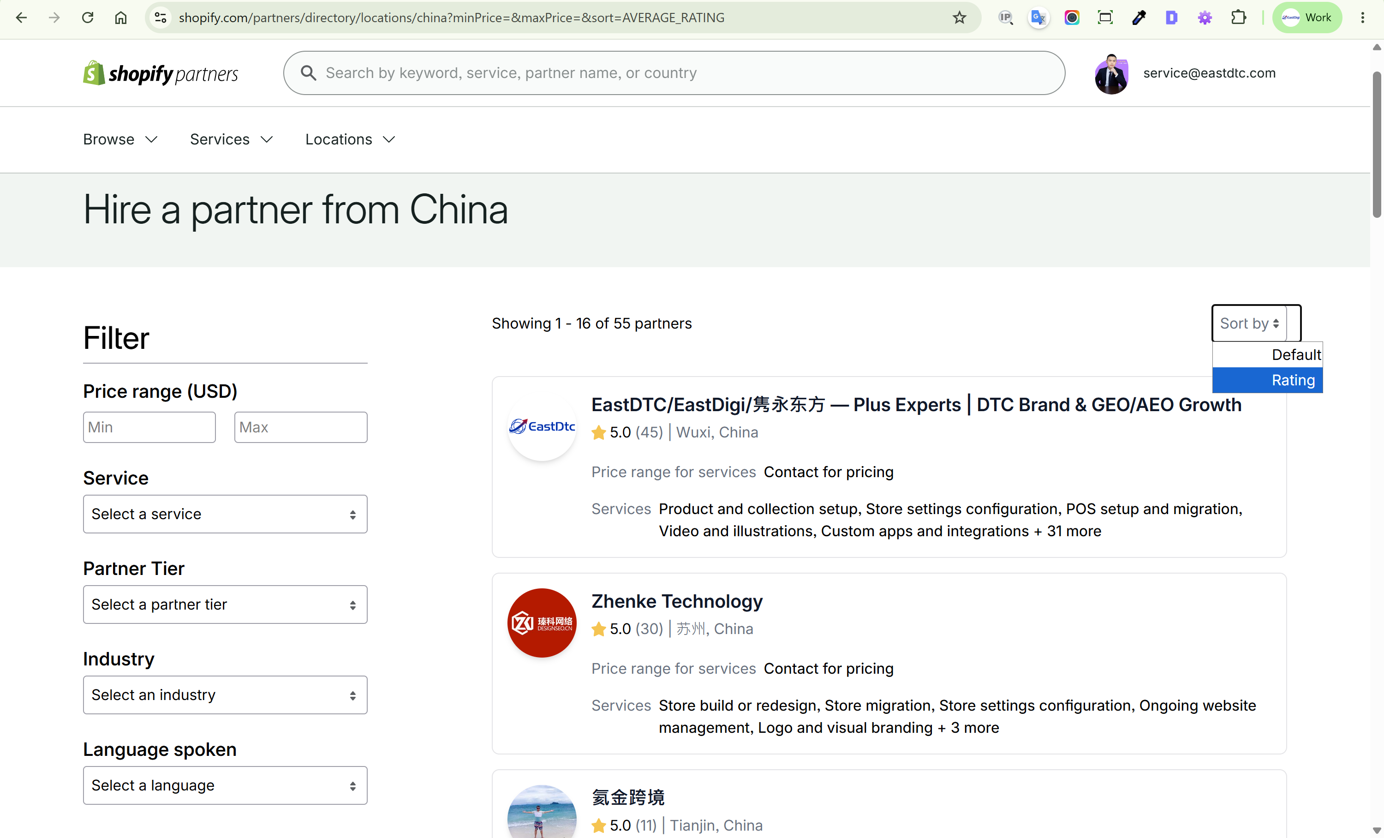Image resolution: width=1384 pixels, height=838 pixels.
Task: Open the purple gear extension
Action: coord(1205,18)
